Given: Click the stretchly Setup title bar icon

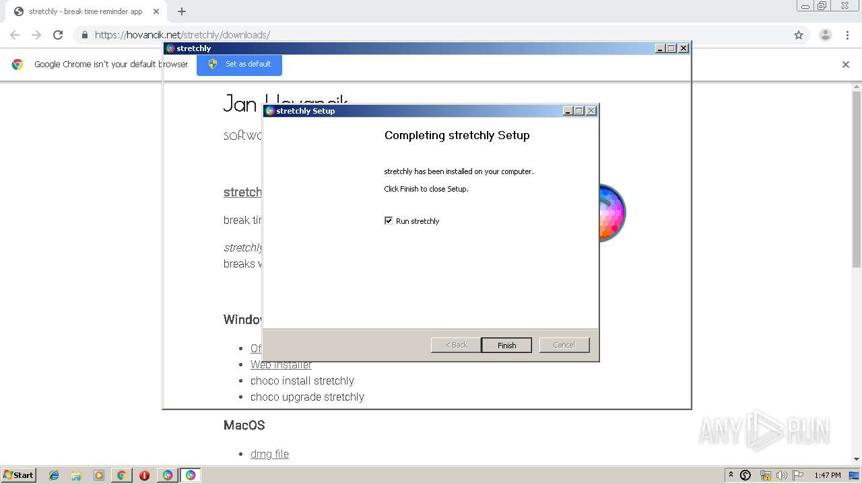Looking at the screenshot, I should 269,111.
